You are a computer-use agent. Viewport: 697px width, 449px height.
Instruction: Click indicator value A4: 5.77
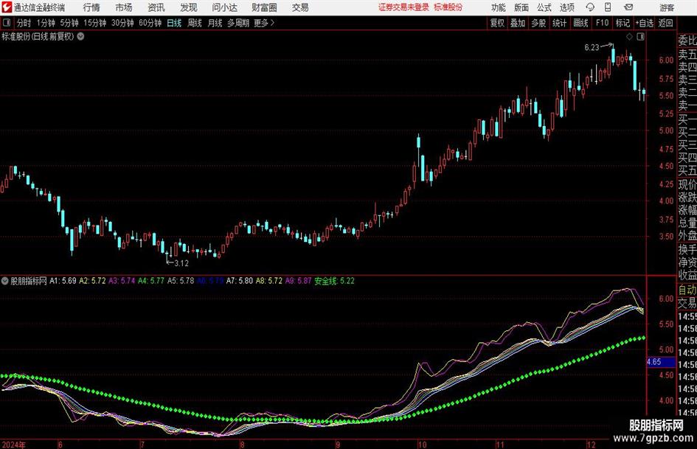[x=151, y=281]
